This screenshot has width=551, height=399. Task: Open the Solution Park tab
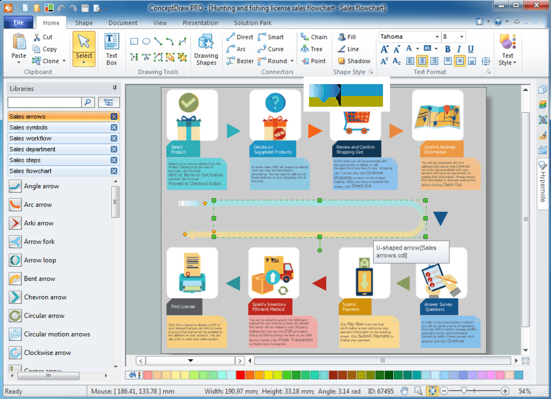pos(253,23)
